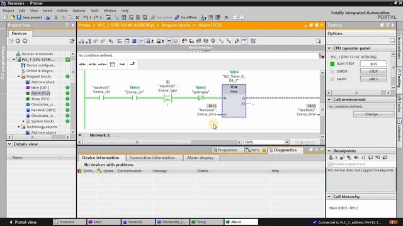Insert a normally open contact
This screenshot has height=226, width=403.
82,64
